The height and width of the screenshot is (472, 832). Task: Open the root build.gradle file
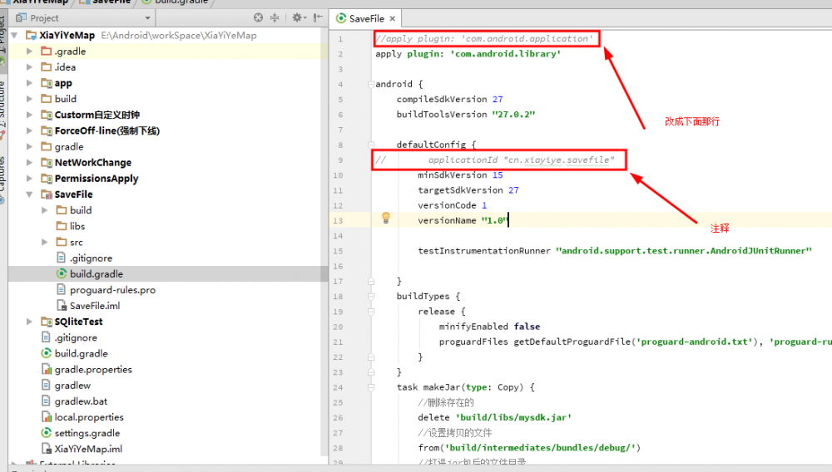[82, 353]
